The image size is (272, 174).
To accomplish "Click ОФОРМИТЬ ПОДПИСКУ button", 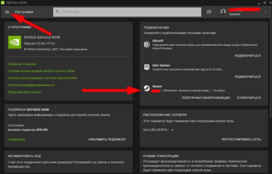I will point(107,139).
